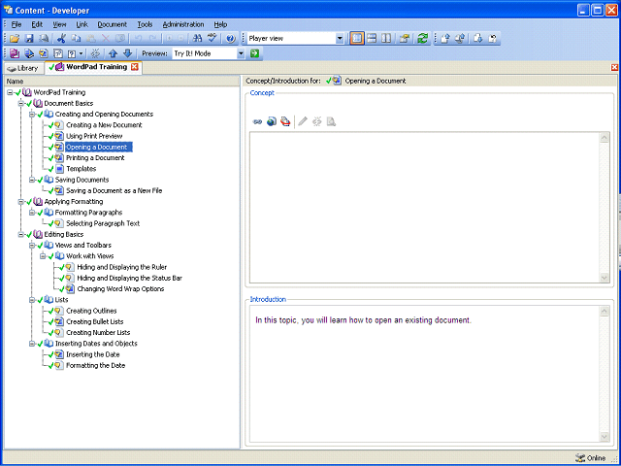Click the cancel check out icon
This screenshot has width=621, height=466.
tap(493, 39)
